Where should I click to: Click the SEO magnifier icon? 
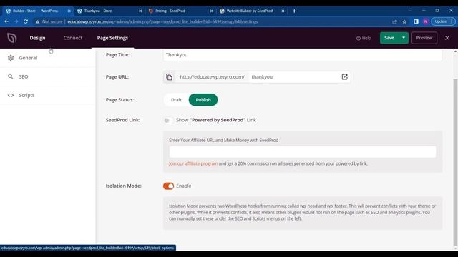coord(11,76)
